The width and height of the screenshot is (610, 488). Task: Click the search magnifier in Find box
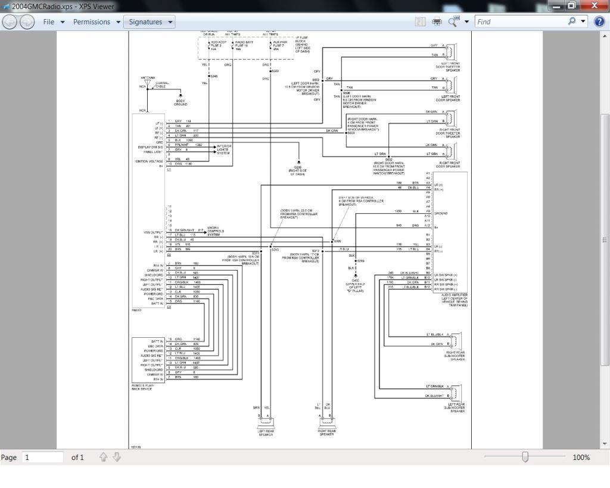[572, 21]
